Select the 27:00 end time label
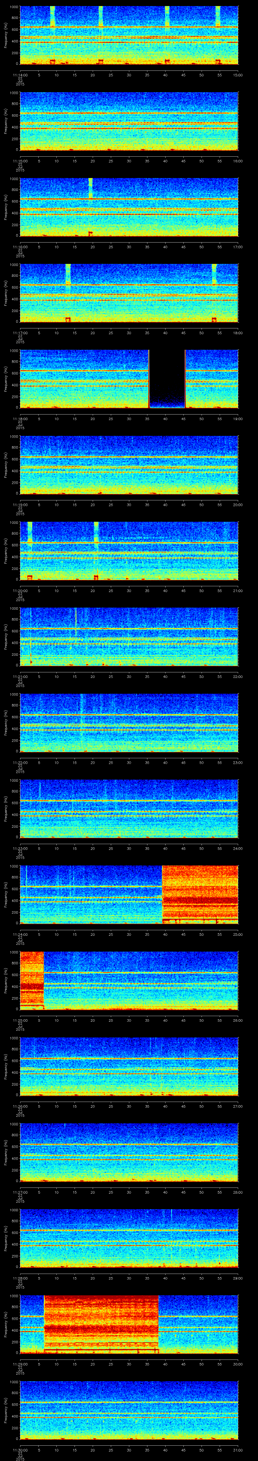 238,1106
